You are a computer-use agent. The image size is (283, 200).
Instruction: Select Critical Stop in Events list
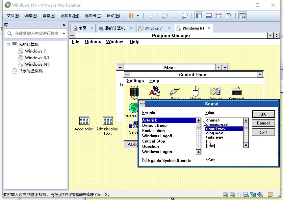(x=169, y=141)
